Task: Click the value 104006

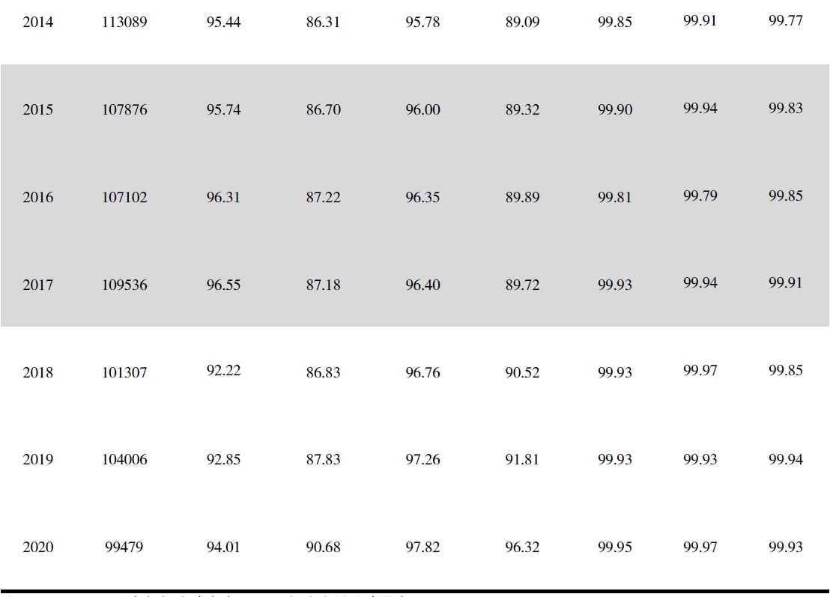Action: (x=125, y=460)
